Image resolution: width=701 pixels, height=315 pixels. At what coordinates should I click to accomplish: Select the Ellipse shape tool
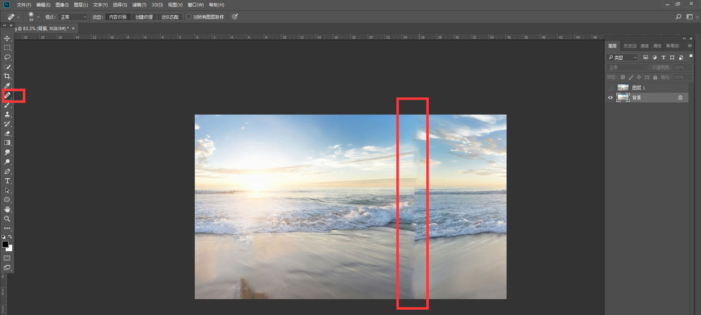7,200
